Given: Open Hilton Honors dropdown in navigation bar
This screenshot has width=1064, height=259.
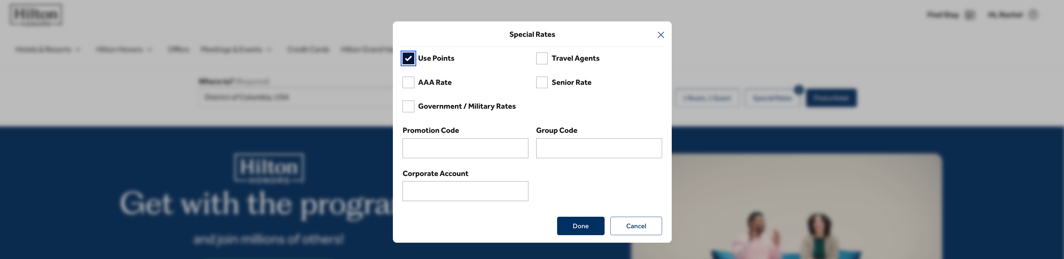Looking at the screenshot, I should click(124, 50).
